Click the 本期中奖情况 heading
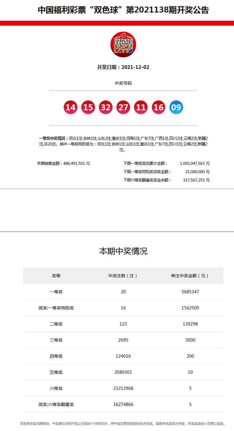Viewport: 234px width, 431px height. click(x=123, y=251)
